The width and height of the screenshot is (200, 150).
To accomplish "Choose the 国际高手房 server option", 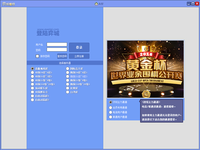I will click(68, 68).
